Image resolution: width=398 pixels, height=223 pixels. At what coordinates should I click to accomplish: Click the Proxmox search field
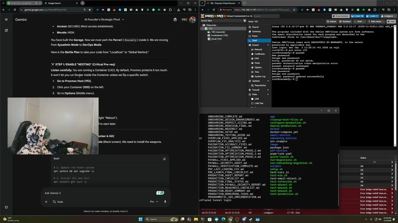266,16
